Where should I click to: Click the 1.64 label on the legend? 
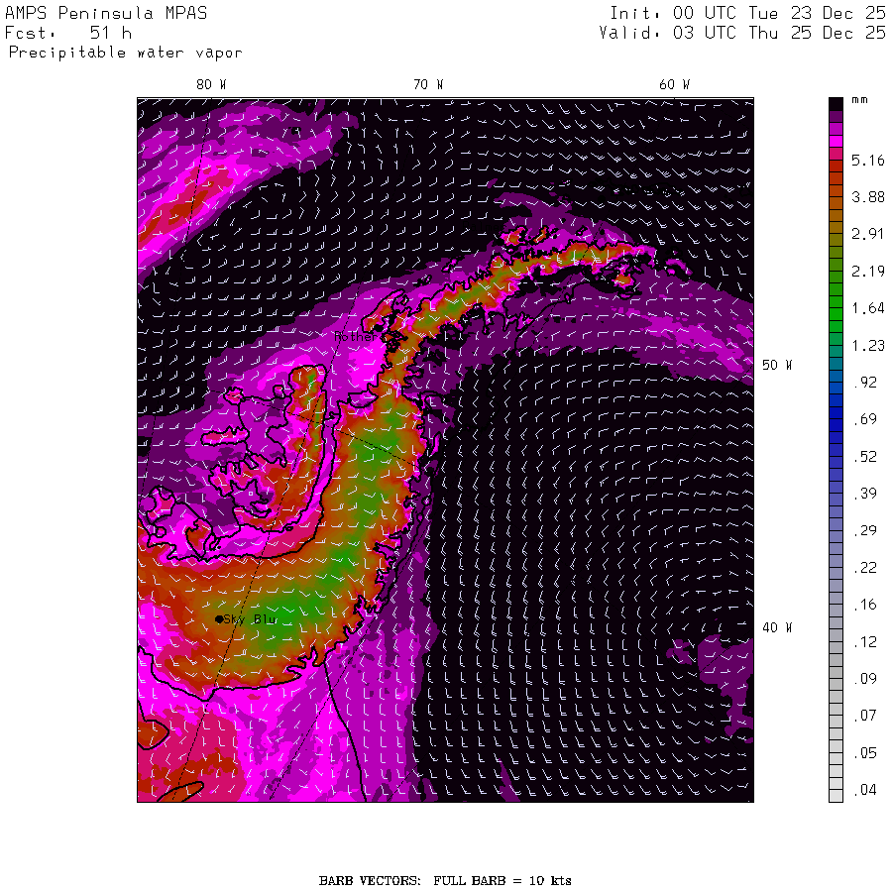[867, 308]
